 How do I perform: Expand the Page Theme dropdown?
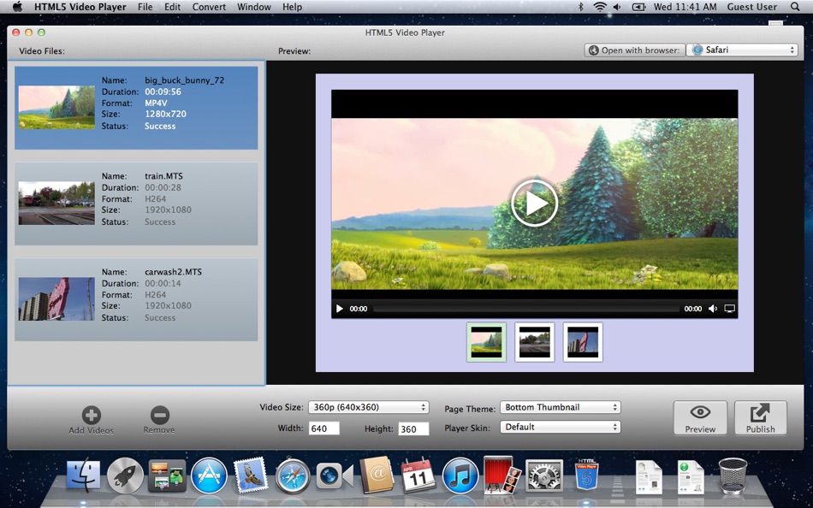tap(560, 407)
